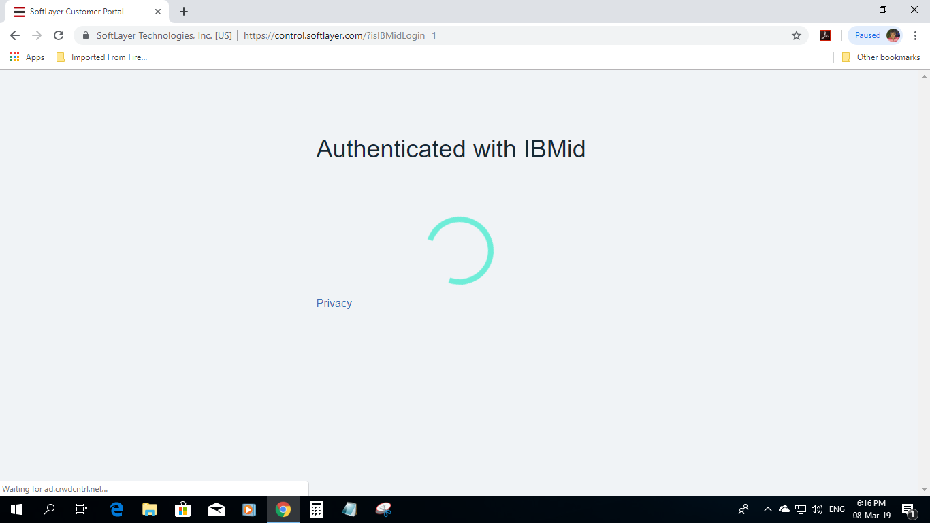
Task: Show hidden system tray icons
Action: coord(768,509)
